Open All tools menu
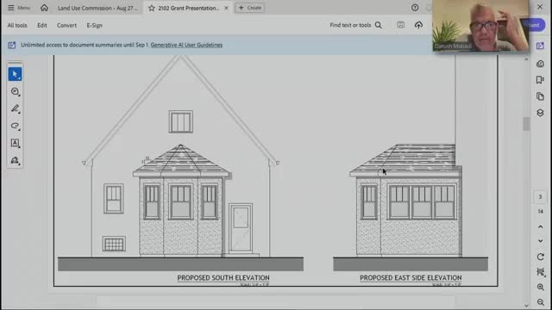Viewport: 552px width, 310px height. pos(17,25)
